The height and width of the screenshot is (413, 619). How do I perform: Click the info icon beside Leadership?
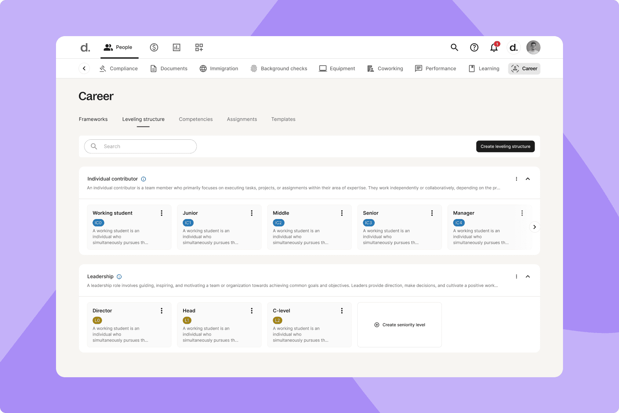tap(119, 277)
